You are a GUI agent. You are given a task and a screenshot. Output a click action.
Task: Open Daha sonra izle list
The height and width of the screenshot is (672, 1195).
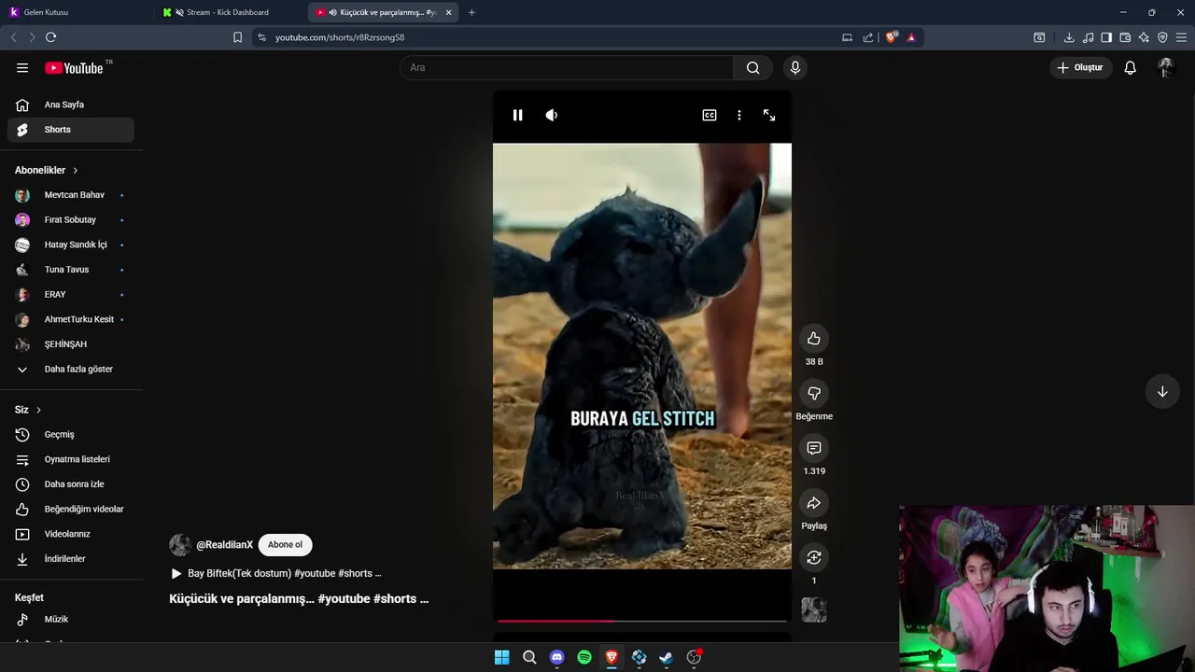[x=71, y=484]
